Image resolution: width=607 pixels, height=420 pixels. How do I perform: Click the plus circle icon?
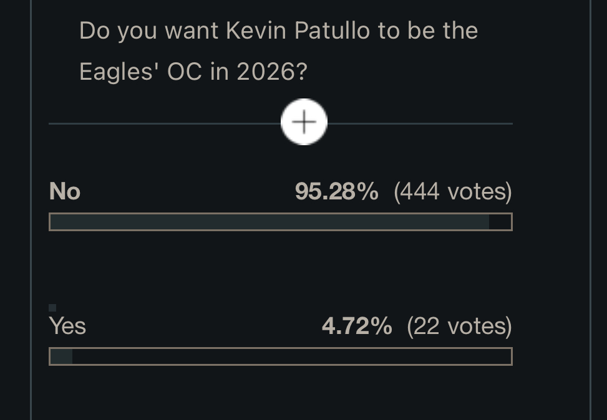[x=304, y=122]
